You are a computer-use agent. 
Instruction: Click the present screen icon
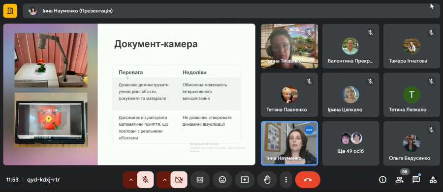click(x=245, y=180)
